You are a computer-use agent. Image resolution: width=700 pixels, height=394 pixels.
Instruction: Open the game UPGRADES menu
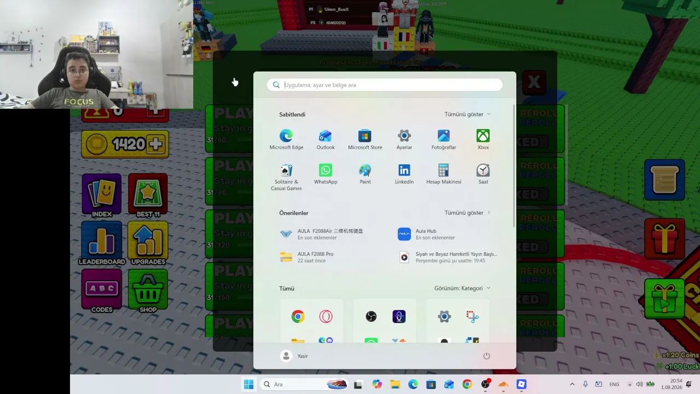coord(148,244)
